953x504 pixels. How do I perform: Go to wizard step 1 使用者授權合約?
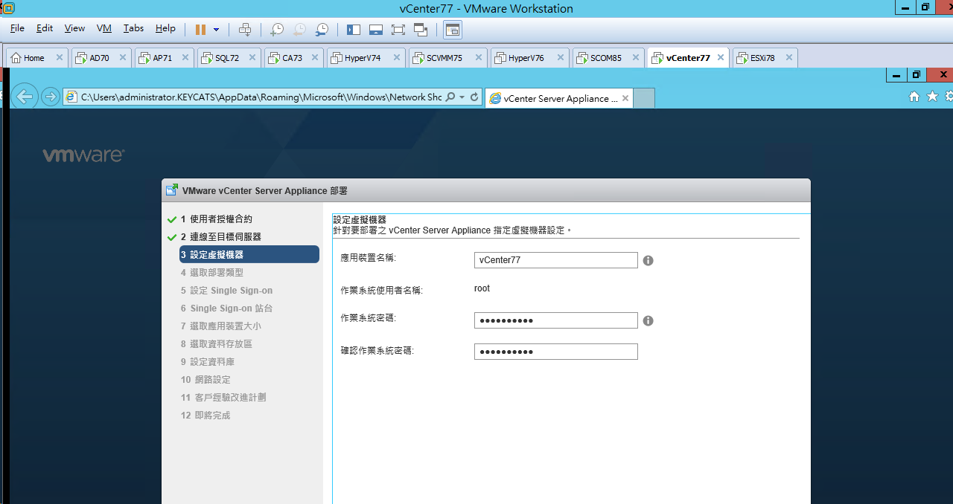pos(216,219)
